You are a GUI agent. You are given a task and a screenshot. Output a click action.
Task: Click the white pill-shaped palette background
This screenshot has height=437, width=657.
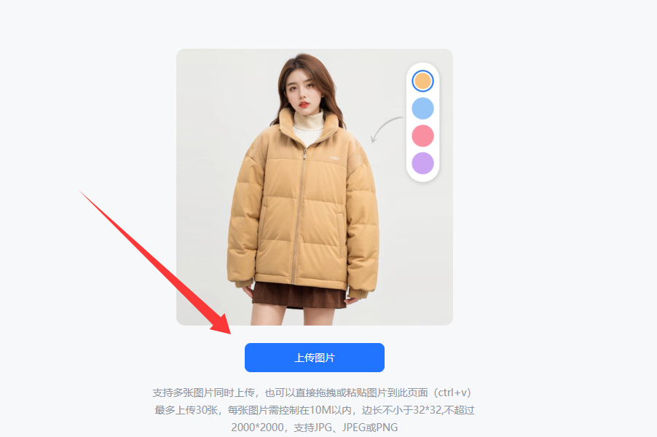(x=422, y=122)
